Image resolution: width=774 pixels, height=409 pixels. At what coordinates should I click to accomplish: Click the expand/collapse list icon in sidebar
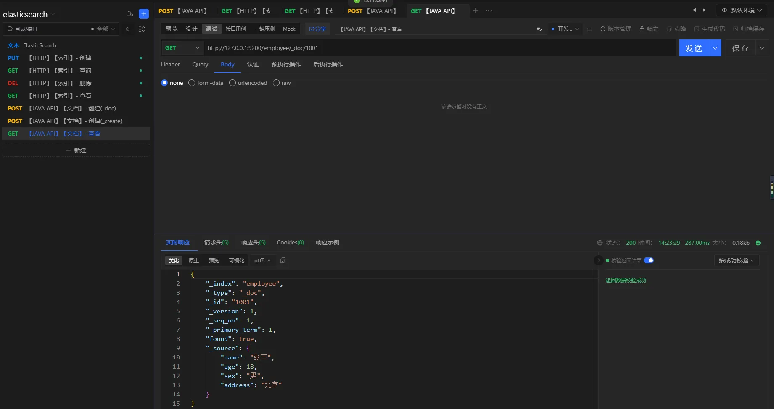tap(142, 29)
